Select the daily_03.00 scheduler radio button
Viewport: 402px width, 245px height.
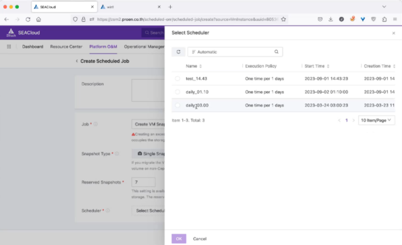point(177,105)
